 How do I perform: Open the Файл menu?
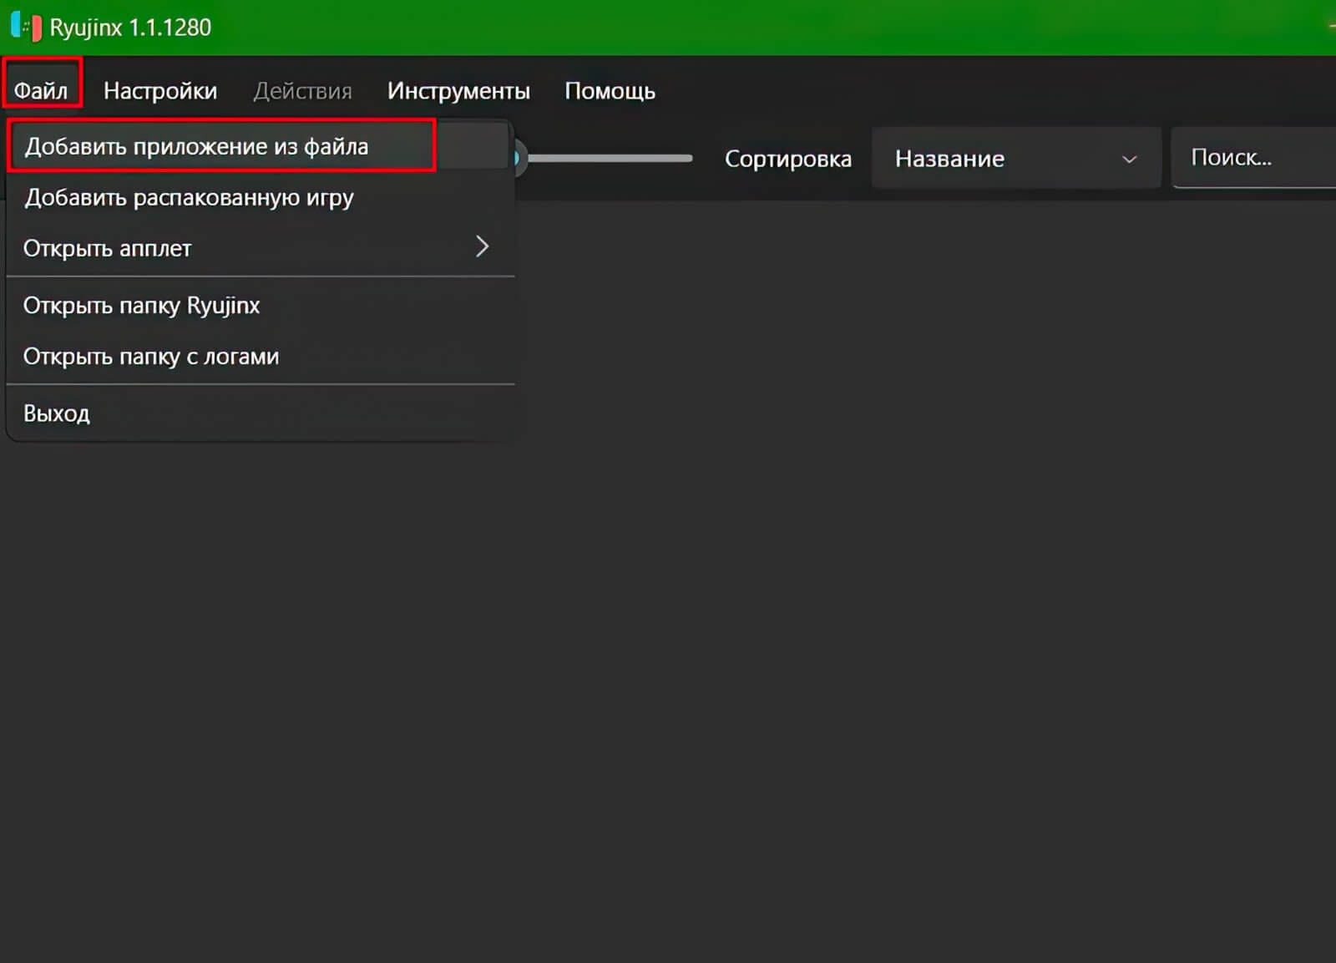(41, 90)
